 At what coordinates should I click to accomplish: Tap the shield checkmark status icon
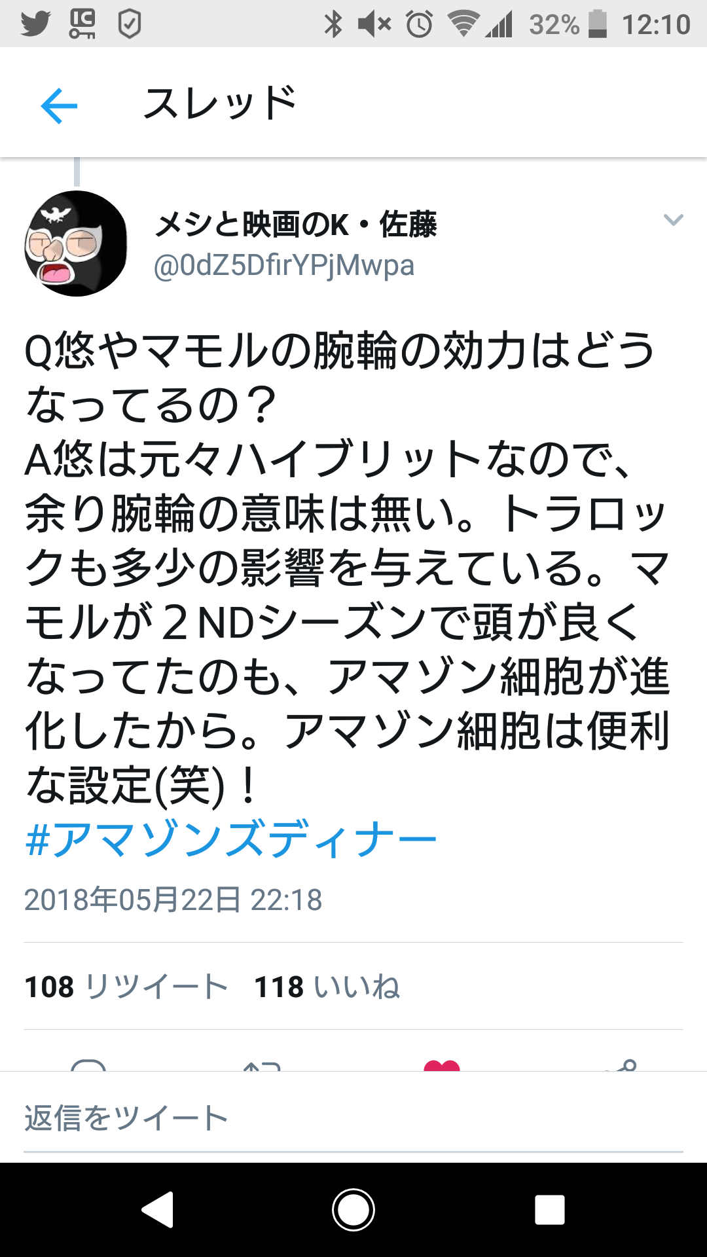click(129, 24)
